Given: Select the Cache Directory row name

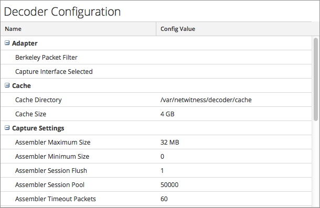Looking at the screenshot, I should (38, 100).
